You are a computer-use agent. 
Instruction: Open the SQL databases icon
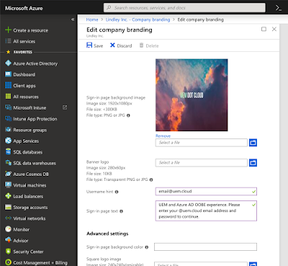click(x=8, y=151)
